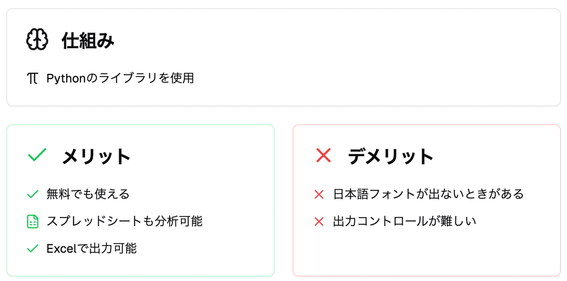Click the 仕組み heading

[x=88, y=41]
